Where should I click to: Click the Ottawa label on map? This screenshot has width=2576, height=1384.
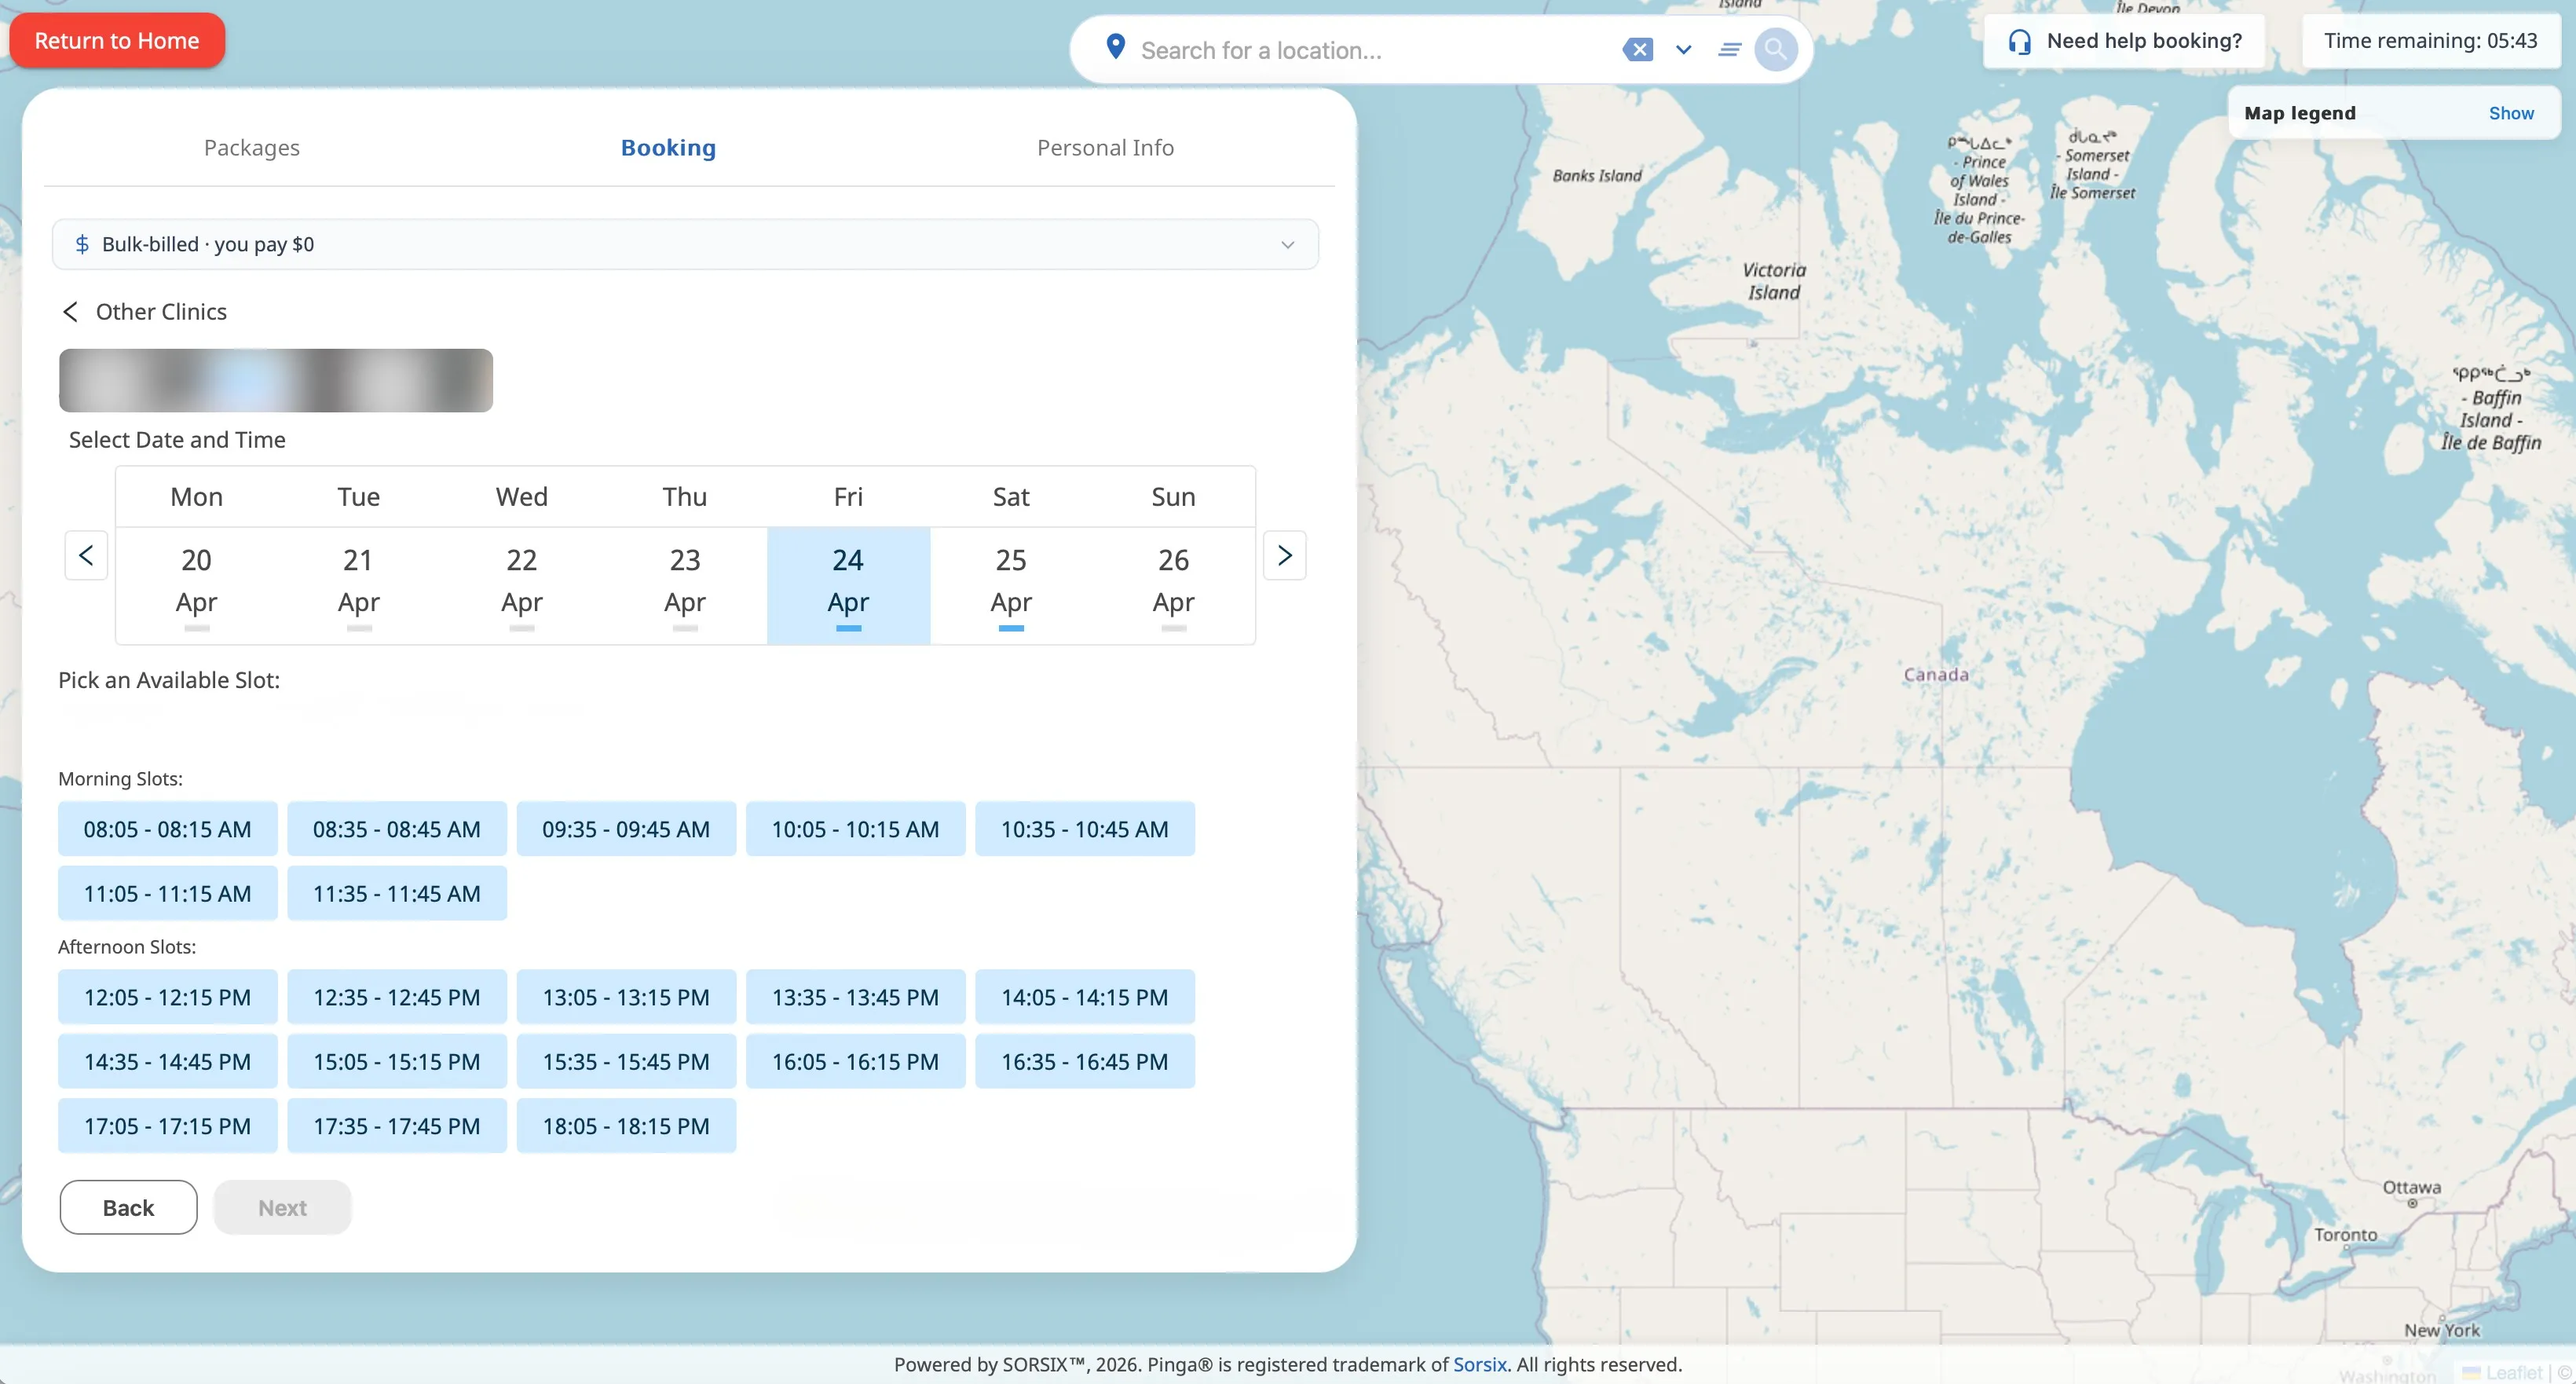[x=2411, y=1187]
